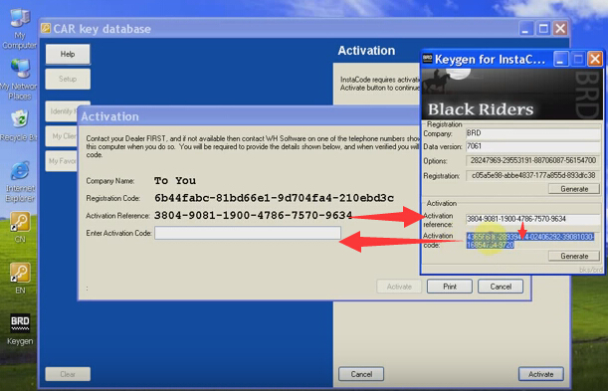Open the CN key shortcut icon
Screen dimensions: 608x391
[20, 227]
